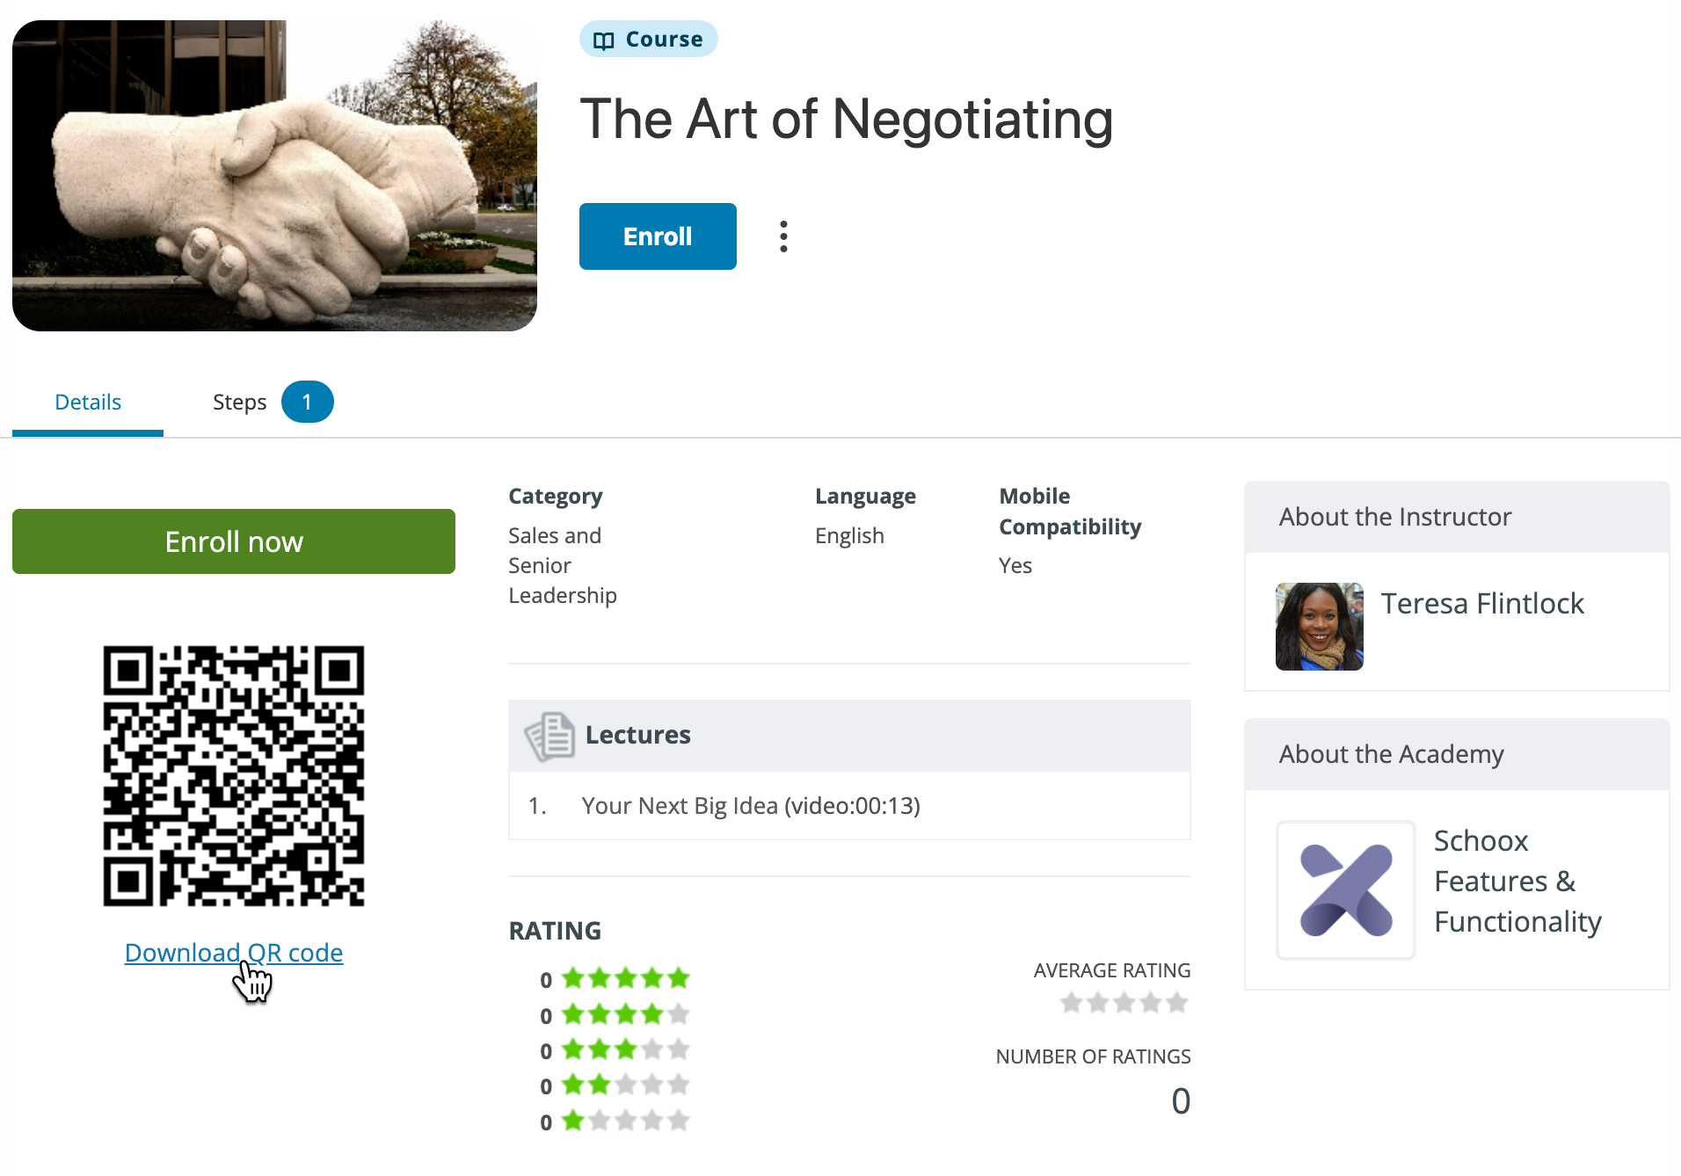Viewport: 1681px width, 1176px height.
Task: Click the Steps count badge
Action: click(307, 403)
